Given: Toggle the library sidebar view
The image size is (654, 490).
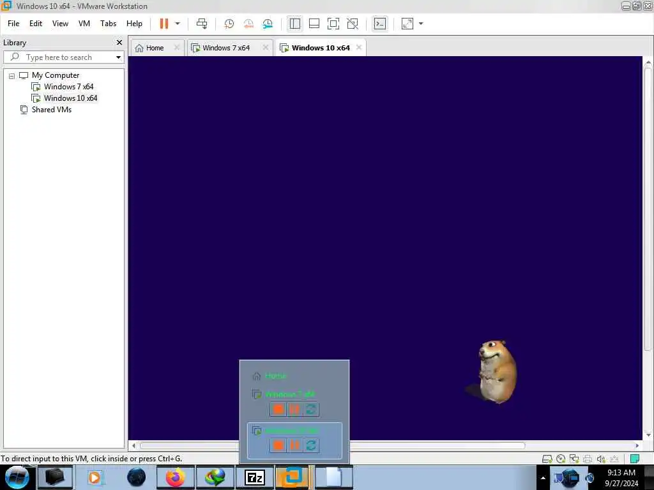Looking at the screenshot, I should click(295, 24).
